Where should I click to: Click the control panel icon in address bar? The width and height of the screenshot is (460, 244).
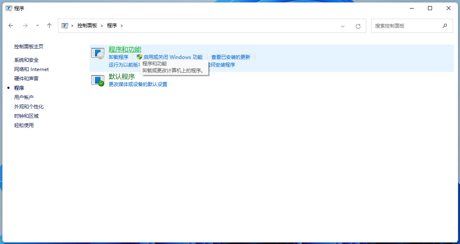65,26
